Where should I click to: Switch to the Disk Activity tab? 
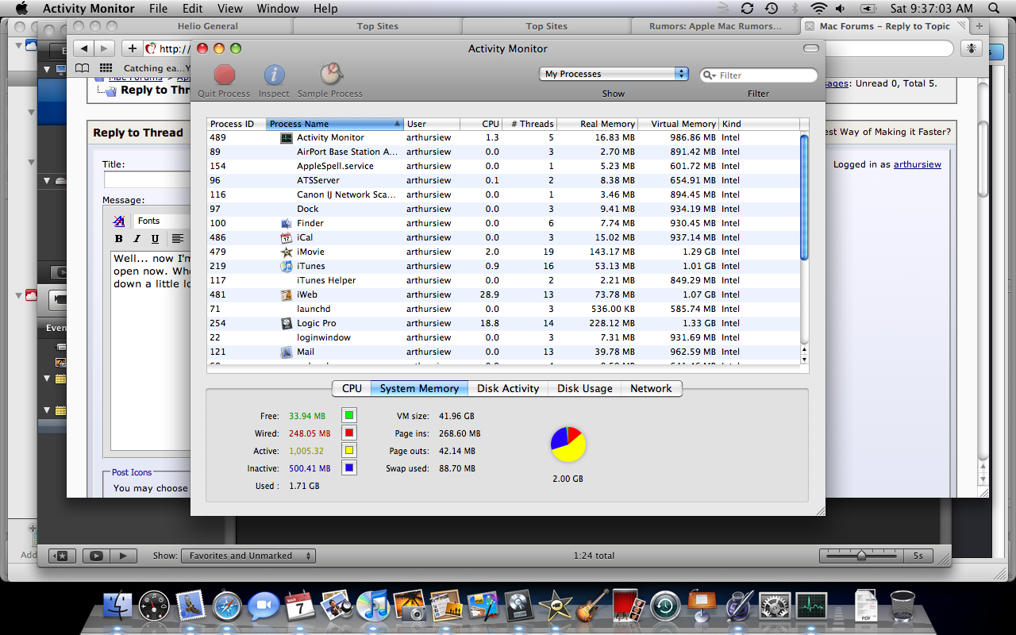[x=508, y=388]
